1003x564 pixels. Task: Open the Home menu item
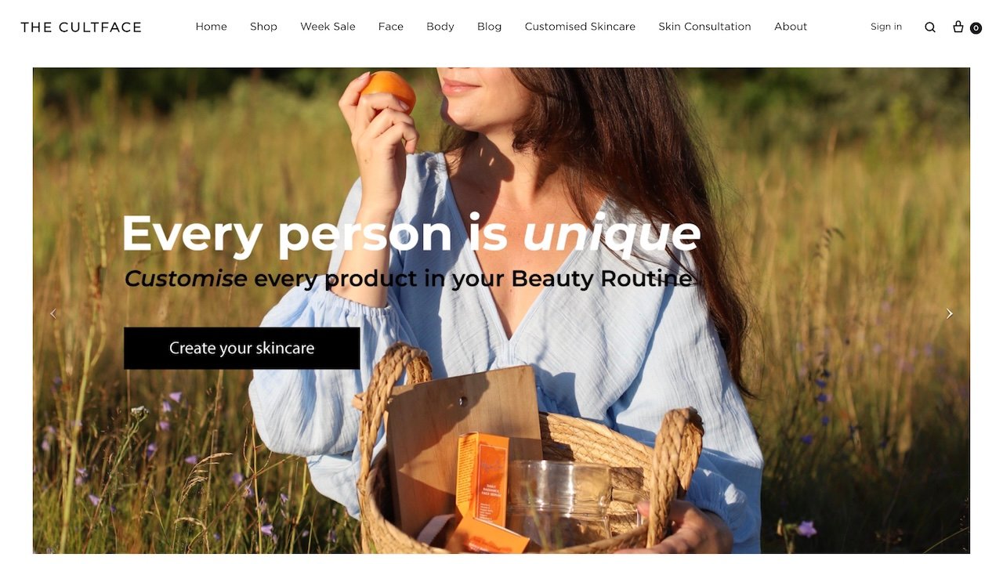[x=212, y=27]
